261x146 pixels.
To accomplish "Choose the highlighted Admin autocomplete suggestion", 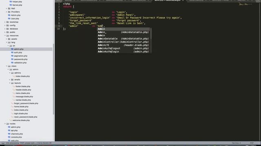I will click(124, 29).
